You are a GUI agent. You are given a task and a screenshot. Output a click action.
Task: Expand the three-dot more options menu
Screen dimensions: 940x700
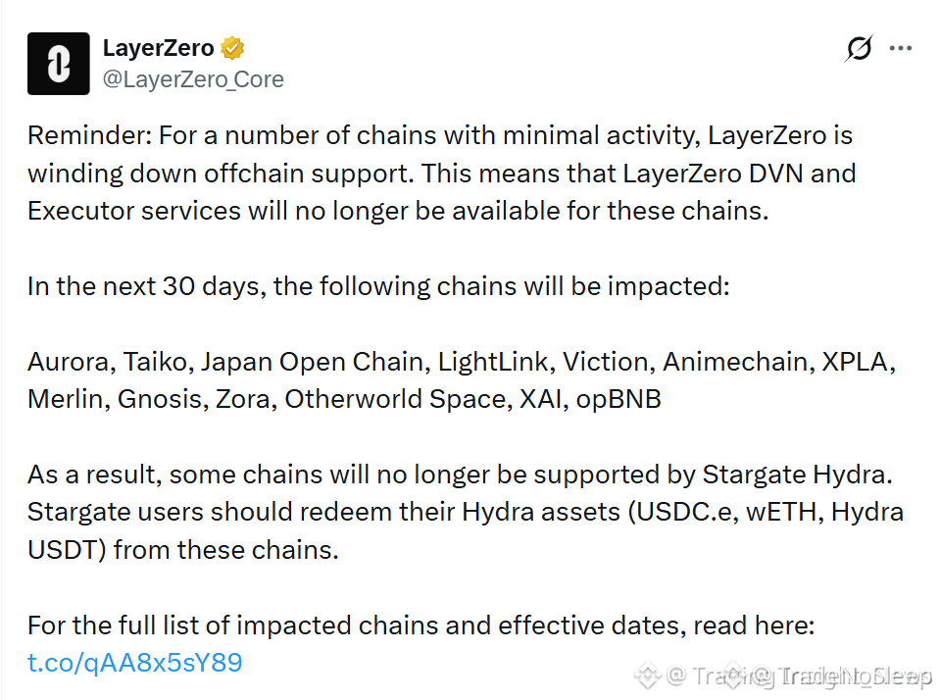tap(901, 48)
